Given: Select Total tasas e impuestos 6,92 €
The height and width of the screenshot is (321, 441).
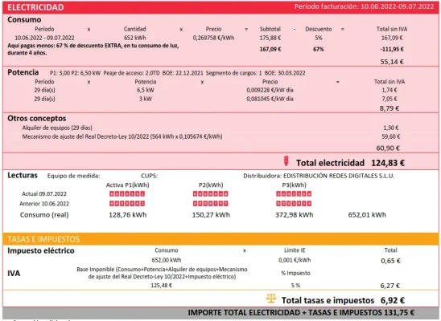Looking at the screenshot, I should [x=343, y=300].
